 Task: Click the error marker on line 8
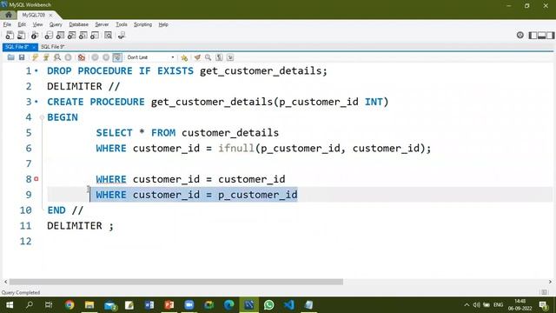(36, 179)
